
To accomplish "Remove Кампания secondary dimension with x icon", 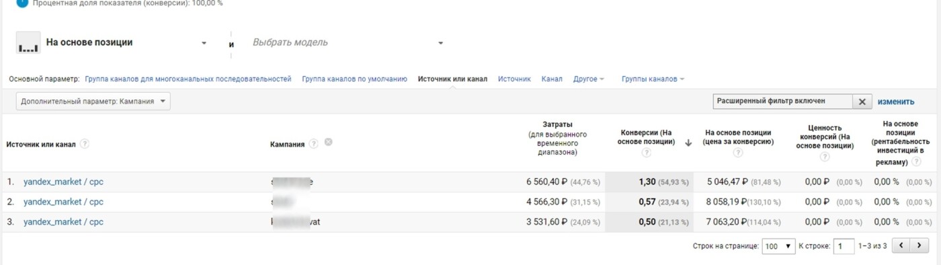I will tap(329, 143).
